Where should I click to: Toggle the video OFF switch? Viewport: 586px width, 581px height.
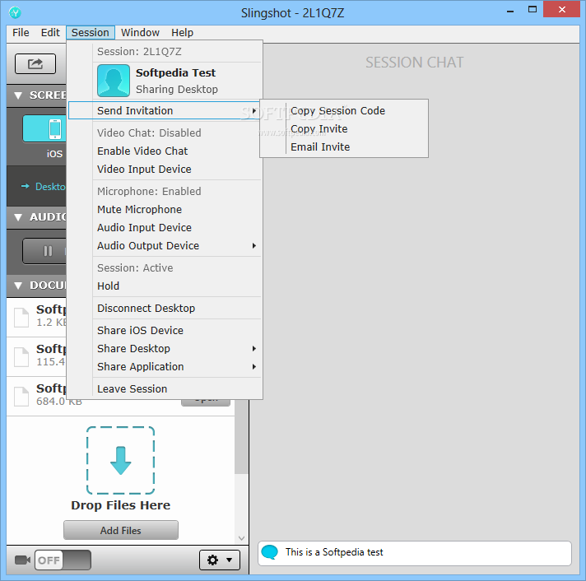[63, 560]
